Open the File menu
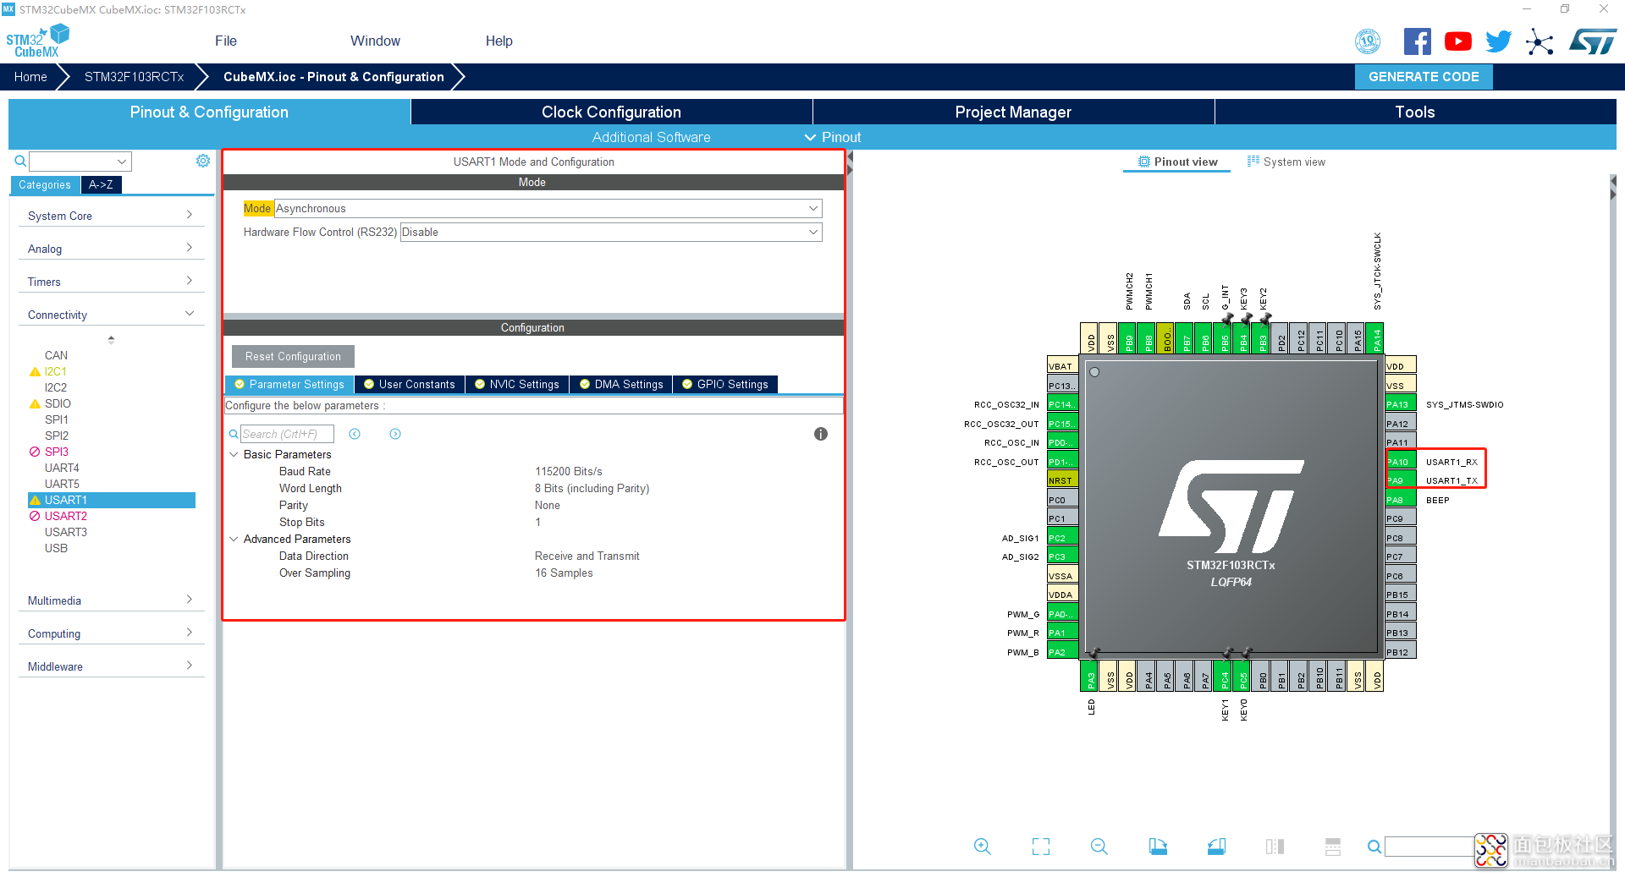Viewport: 1625px width, 877px height. coord(226,41)
